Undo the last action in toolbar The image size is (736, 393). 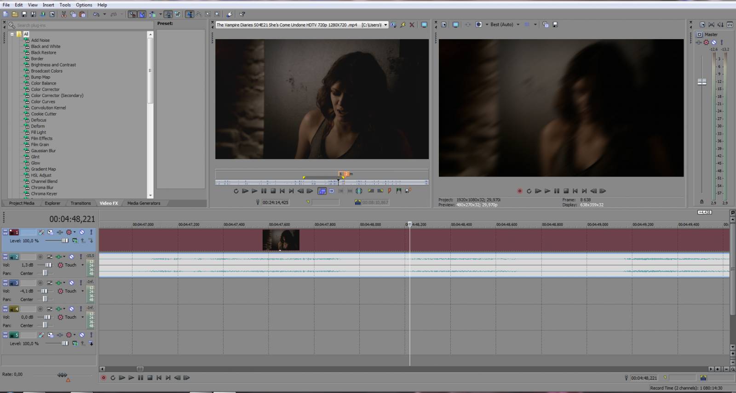pos(96,14)
